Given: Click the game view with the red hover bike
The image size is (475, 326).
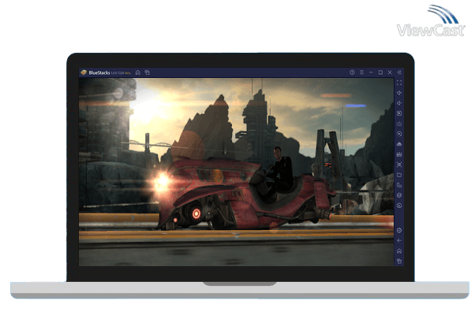Looking at the screenshot, I should pos(236,172).
